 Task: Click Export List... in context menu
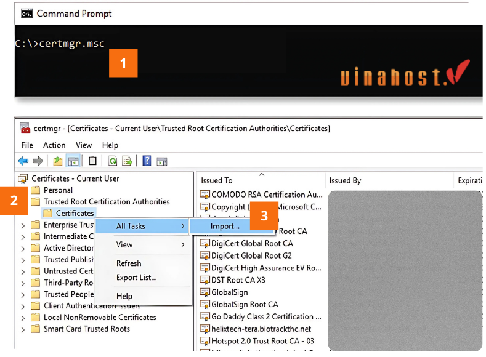click(x=136, y=278)
